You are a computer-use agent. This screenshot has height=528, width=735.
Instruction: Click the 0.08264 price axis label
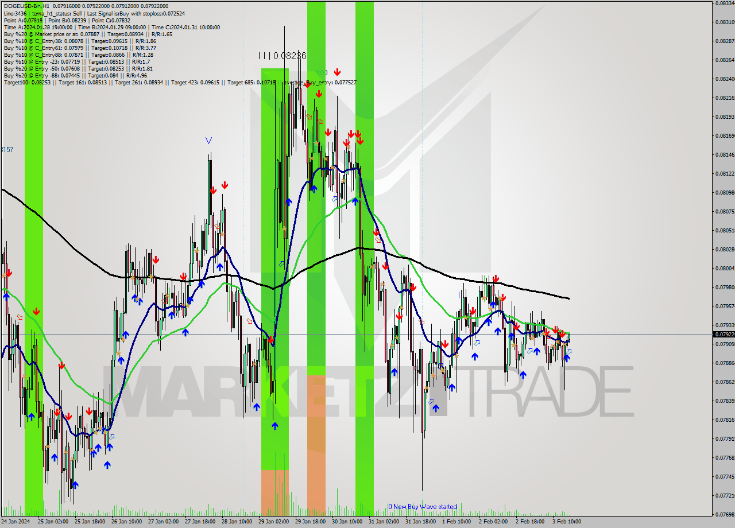tap(724, 60)
